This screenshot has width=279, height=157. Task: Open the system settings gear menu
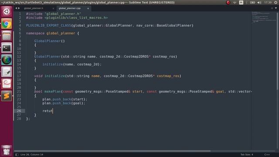276,3
